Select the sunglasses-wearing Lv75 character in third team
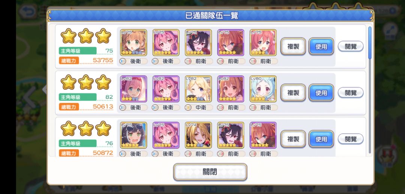Image resolution: width=405 pixels, height=194 pixels. (x=133, y=135)
